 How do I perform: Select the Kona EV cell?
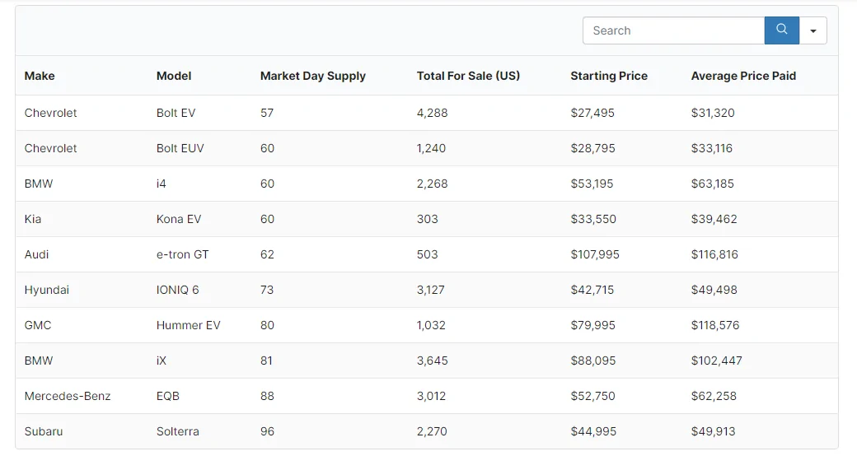(179, 219)
